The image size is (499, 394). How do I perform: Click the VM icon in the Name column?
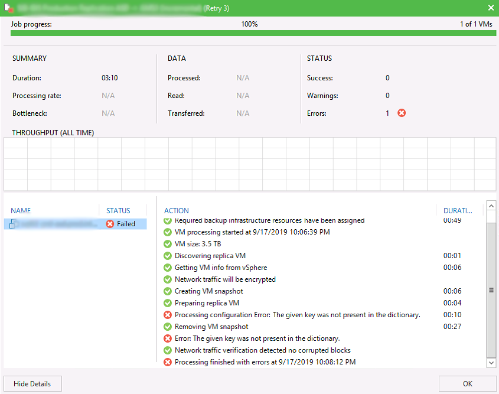12,224
